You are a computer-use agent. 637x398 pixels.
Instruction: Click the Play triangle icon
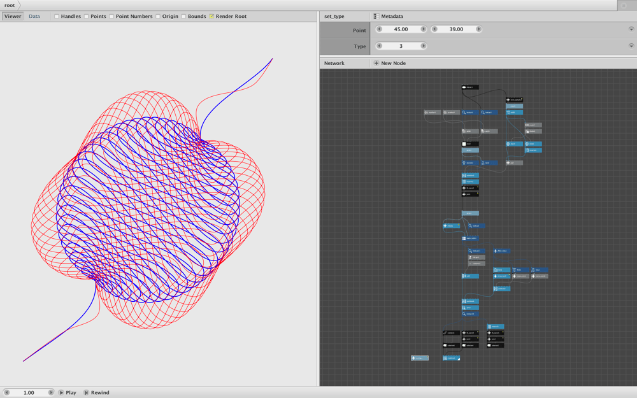(x=61, y=392)
